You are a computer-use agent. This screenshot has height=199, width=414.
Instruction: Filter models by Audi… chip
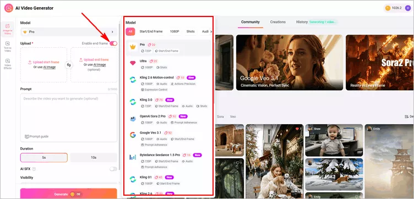tap(205, 32)
